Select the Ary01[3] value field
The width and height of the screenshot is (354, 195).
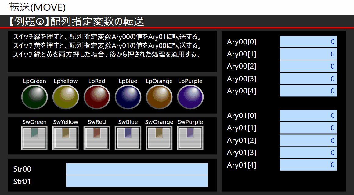point(308,152)
